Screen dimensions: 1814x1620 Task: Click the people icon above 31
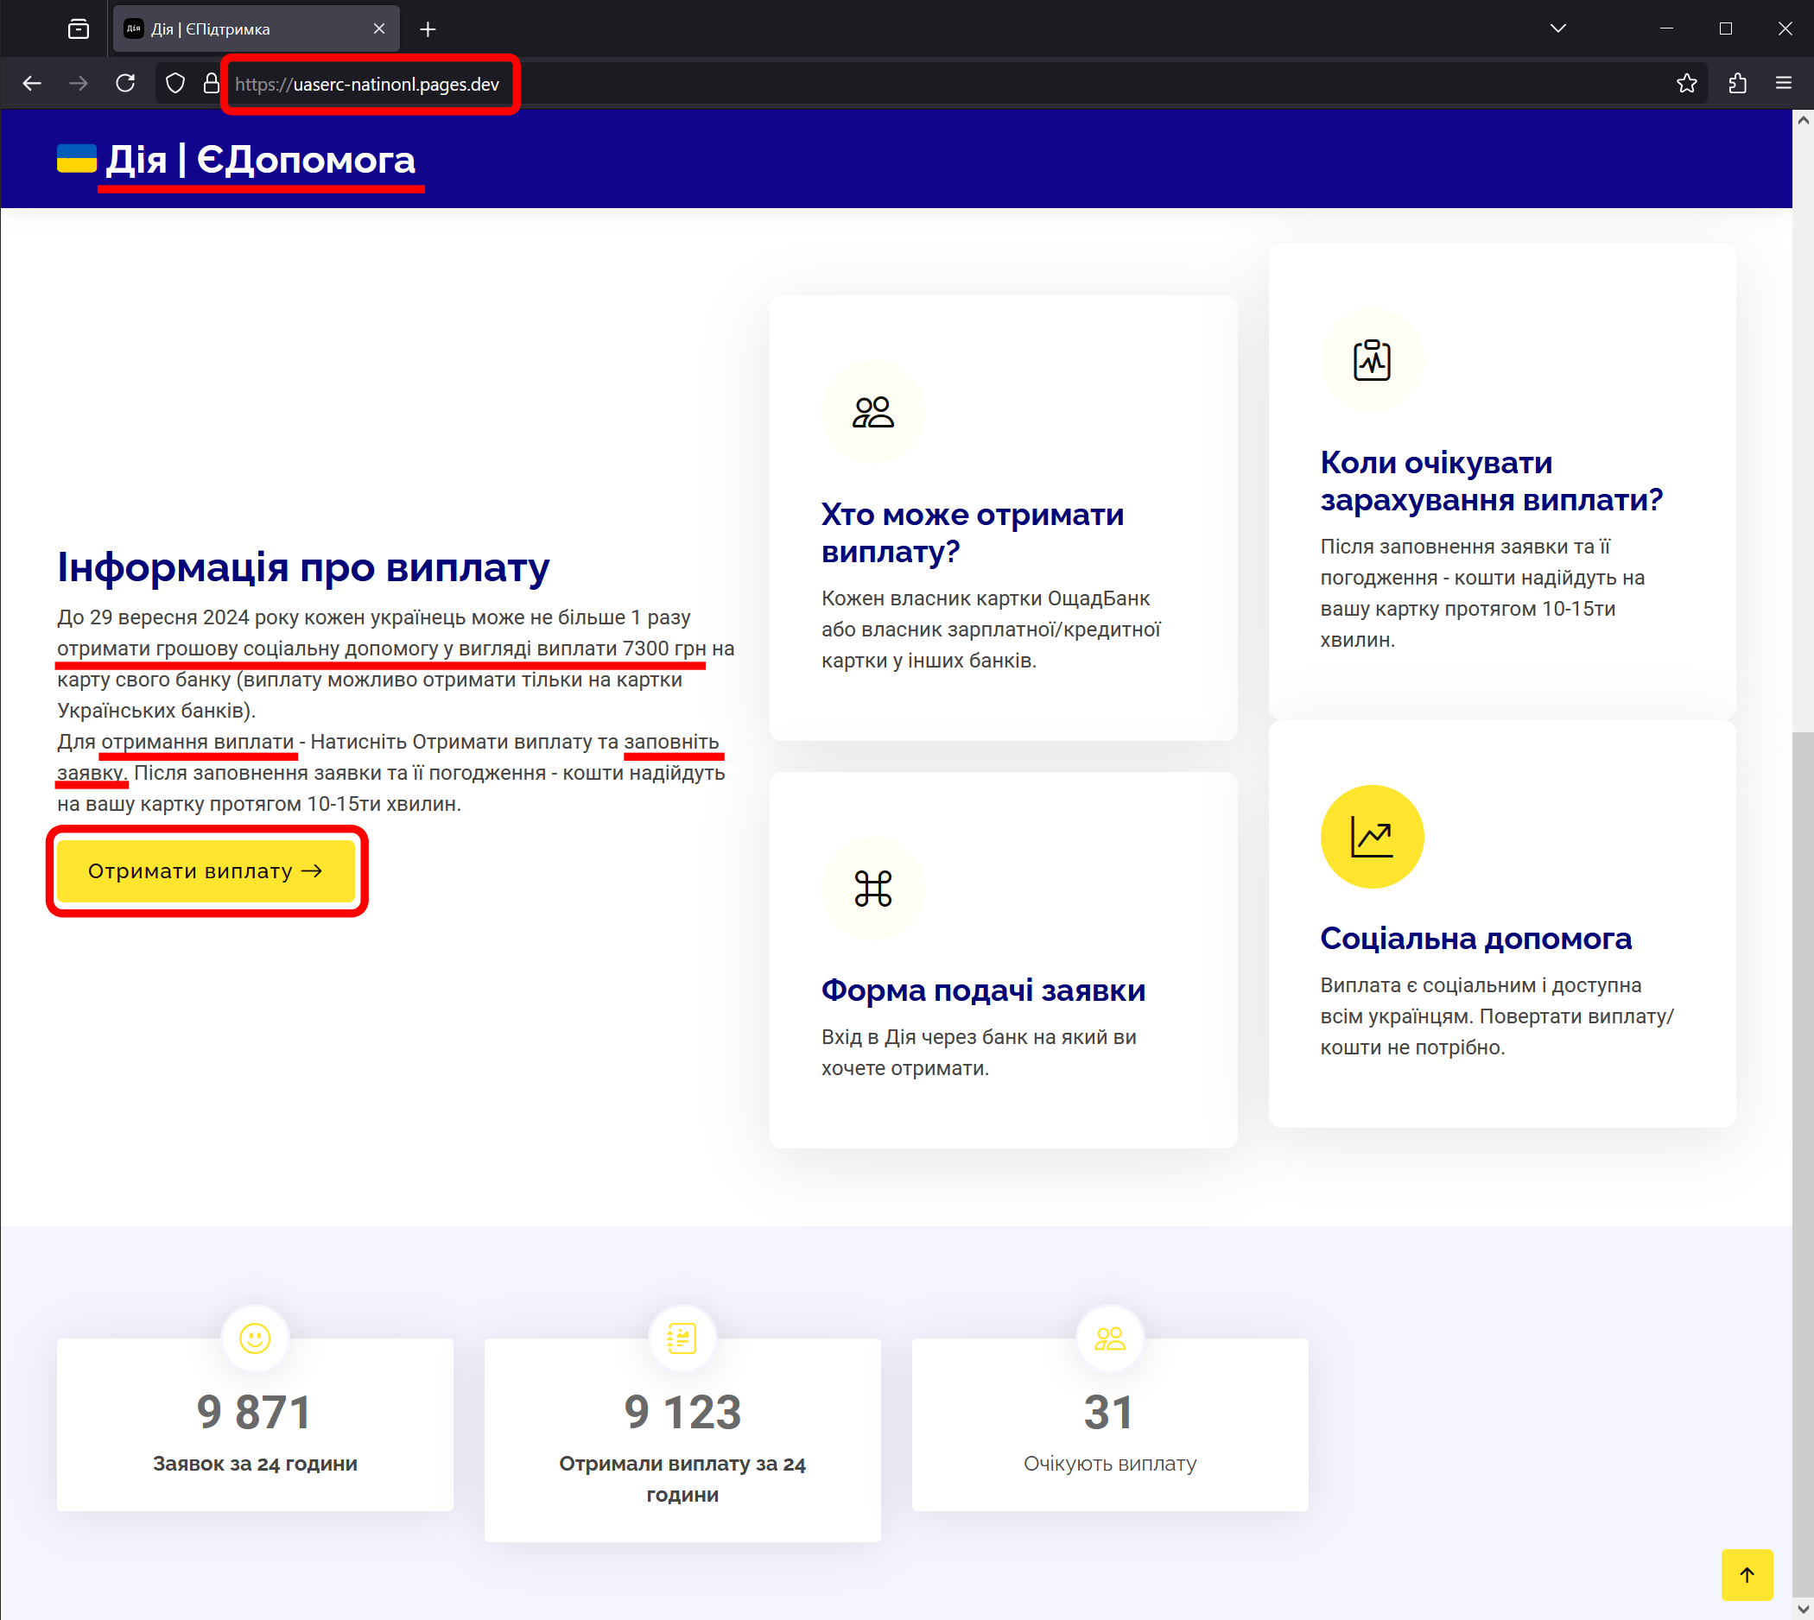1110,1338
